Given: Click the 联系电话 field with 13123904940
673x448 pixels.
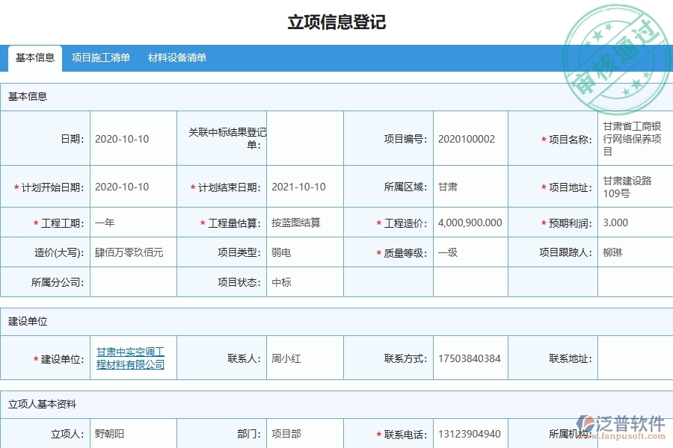Looking at the screenshot, I should tap(469, 432).
